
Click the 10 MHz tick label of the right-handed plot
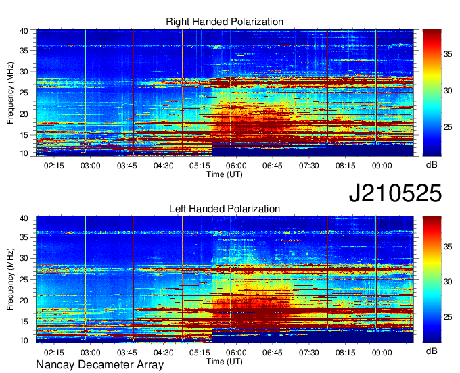coord(24,153)
